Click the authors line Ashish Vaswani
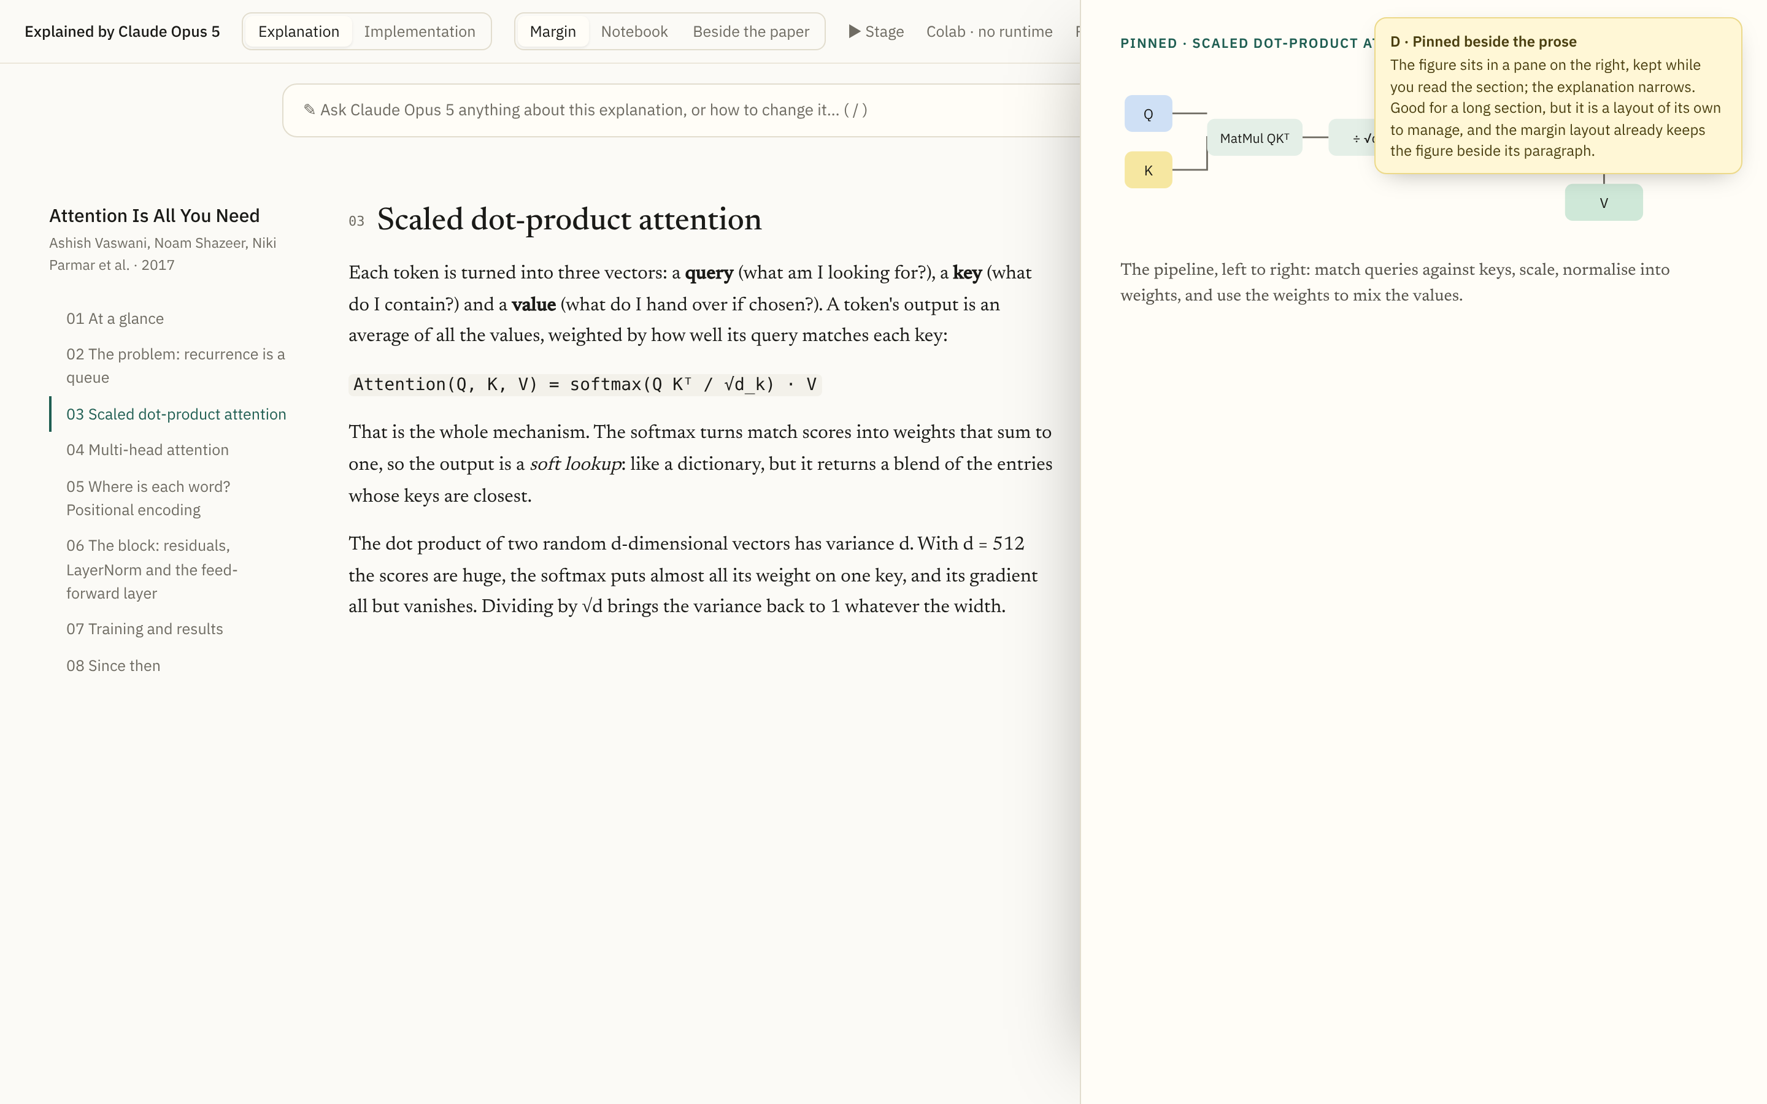This screenshot has width=1767, height=1104. 162,254
